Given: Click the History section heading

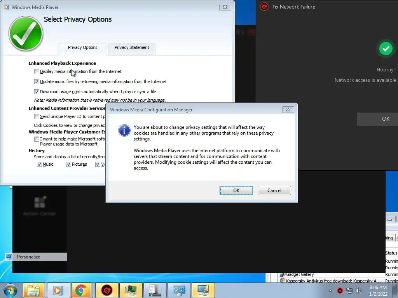Looking at the screenshot, I should point(37,151).
